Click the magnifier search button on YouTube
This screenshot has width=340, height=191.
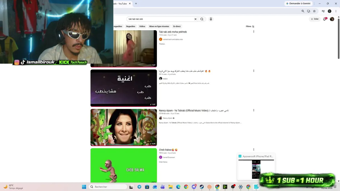202,19
